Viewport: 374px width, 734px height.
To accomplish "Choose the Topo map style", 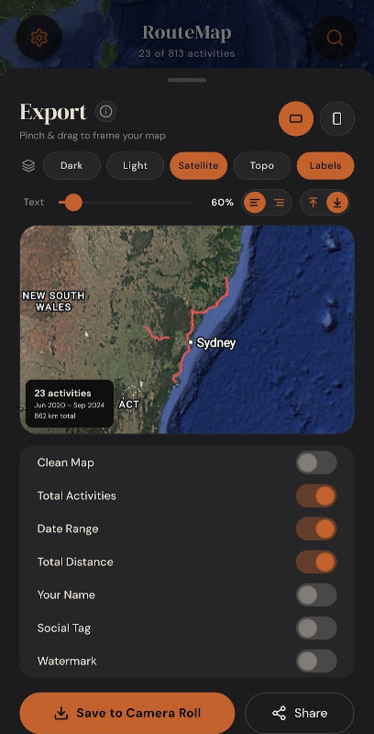I will (x=262, y=166).
